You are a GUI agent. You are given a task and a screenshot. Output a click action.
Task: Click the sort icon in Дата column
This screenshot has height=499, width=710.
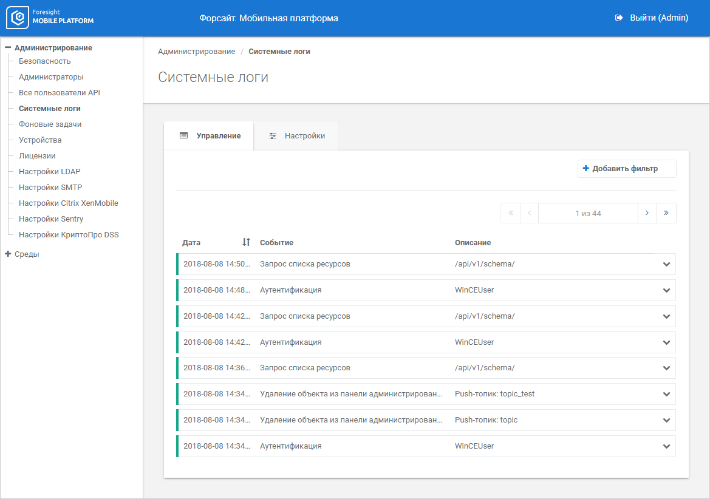point(246,242)
